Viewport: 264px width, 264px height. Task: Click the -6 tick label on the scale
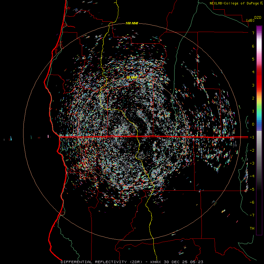coord(252,202)
